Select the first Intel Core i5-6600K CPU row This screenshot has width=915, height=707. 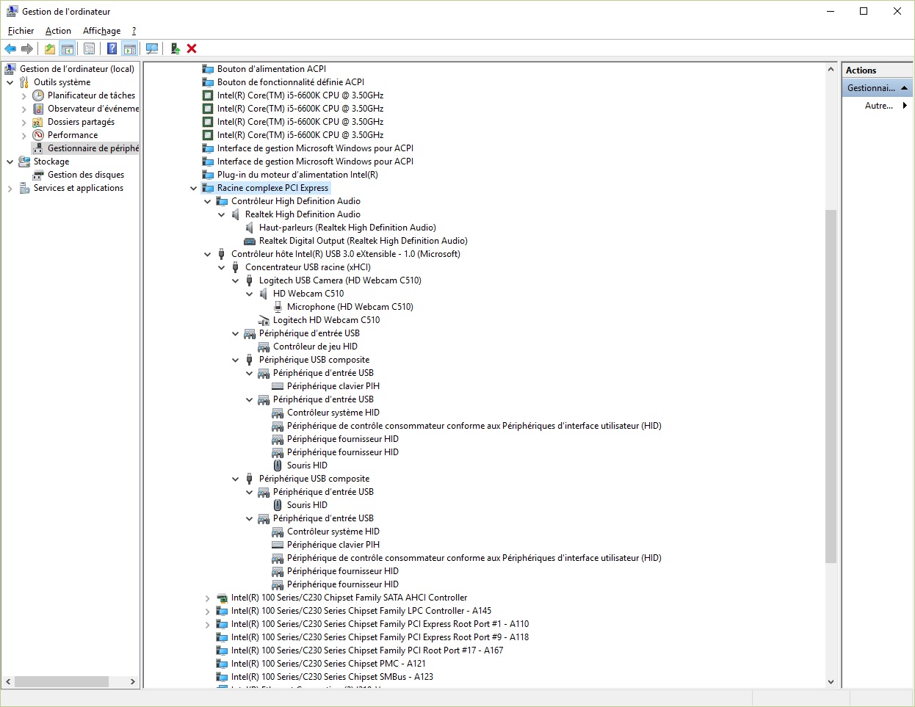coord(300,95)
